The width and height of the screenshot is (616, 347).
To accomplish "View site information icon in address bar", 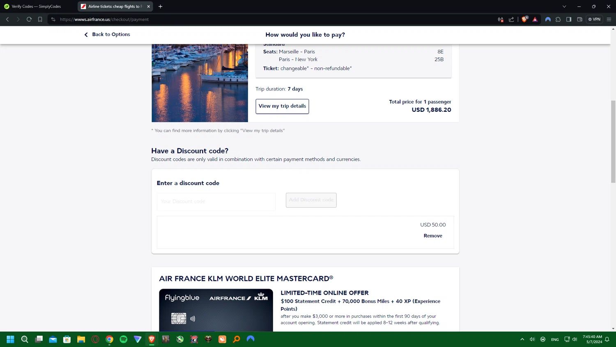I will click(x=53, y=19).
